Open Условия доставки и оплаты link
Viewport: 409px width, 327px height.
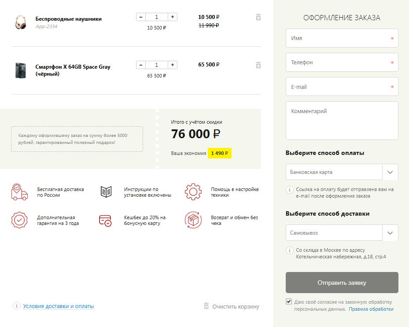[x=59, y=306]
